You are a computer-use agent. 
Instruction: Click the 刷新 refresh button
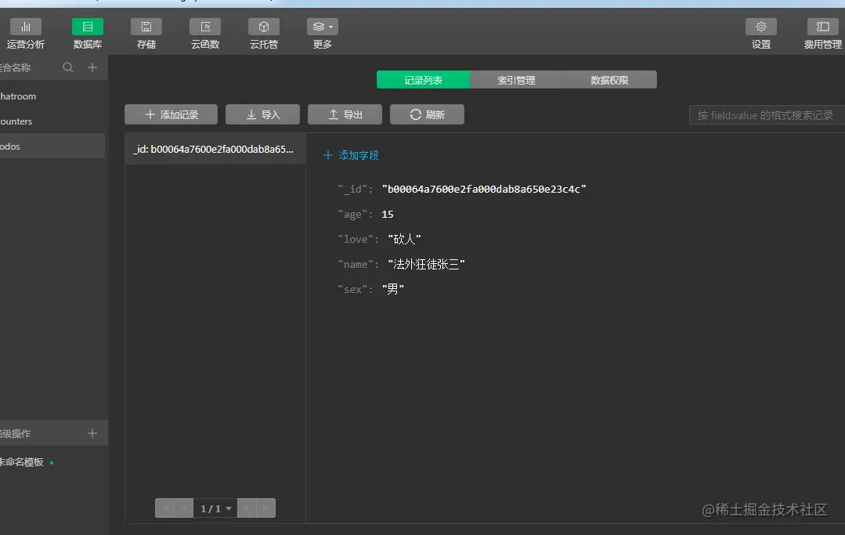pos(427,114)
